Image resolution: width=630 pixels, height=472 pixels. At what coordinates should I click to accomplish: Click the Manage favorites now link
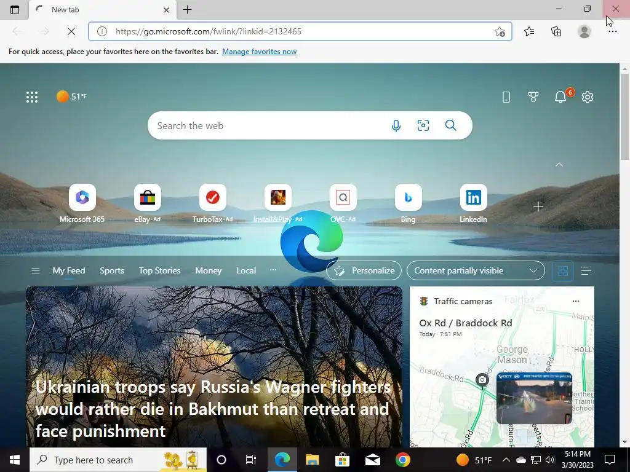259,52
